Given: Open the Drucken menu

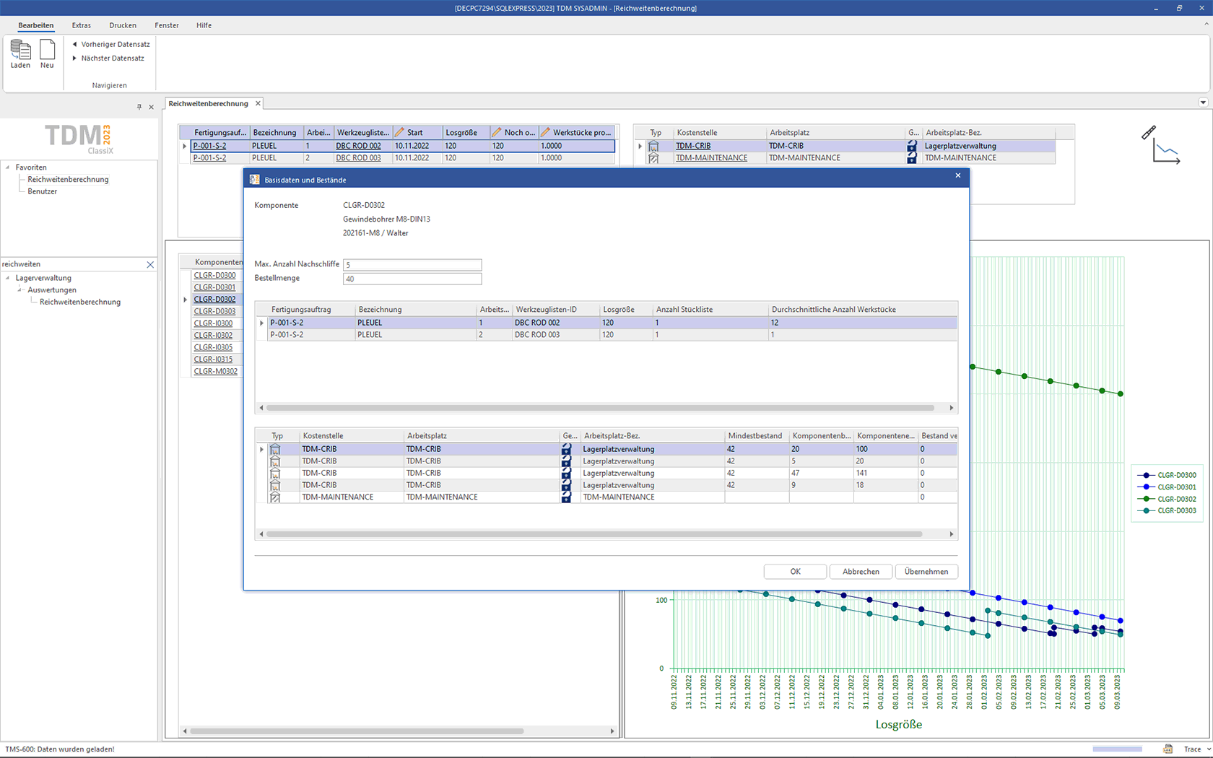Looking at the screenshot, I should [123, 25].
